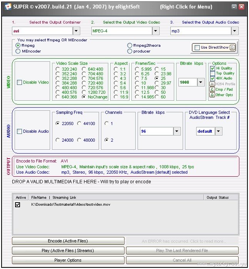Click the Cancel All button

[x=182, y=260]
